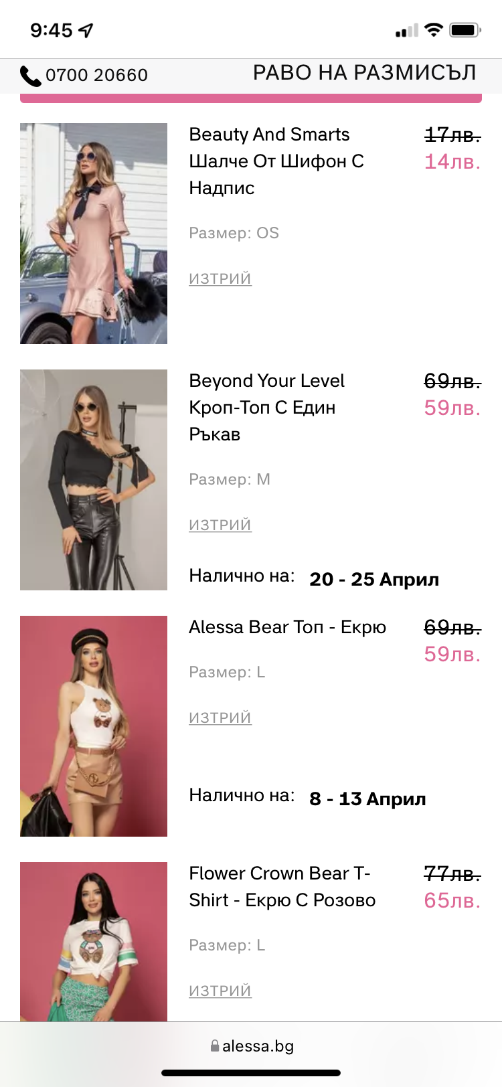This screenshot has height=1087, width=502.
Task: Remove Flower Crown Bear T-Shirt from cart
Action: point(220,991)
